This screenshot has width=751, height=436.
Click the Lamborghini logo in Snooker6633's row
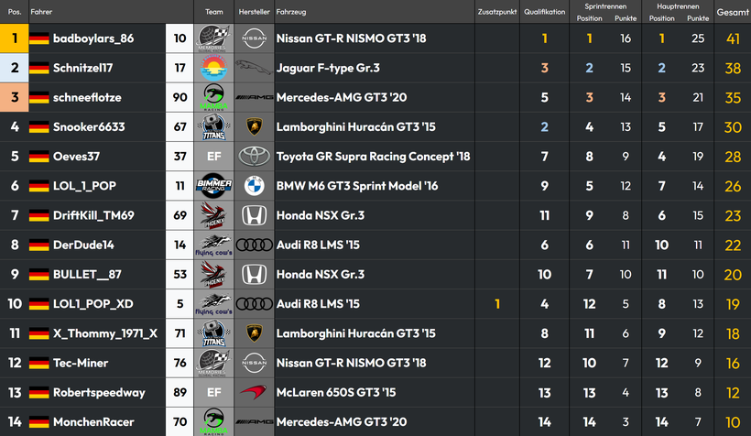[x=255, y=127]
